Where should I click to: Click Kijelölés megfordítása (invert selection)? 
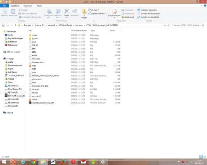tap(148, 17)
